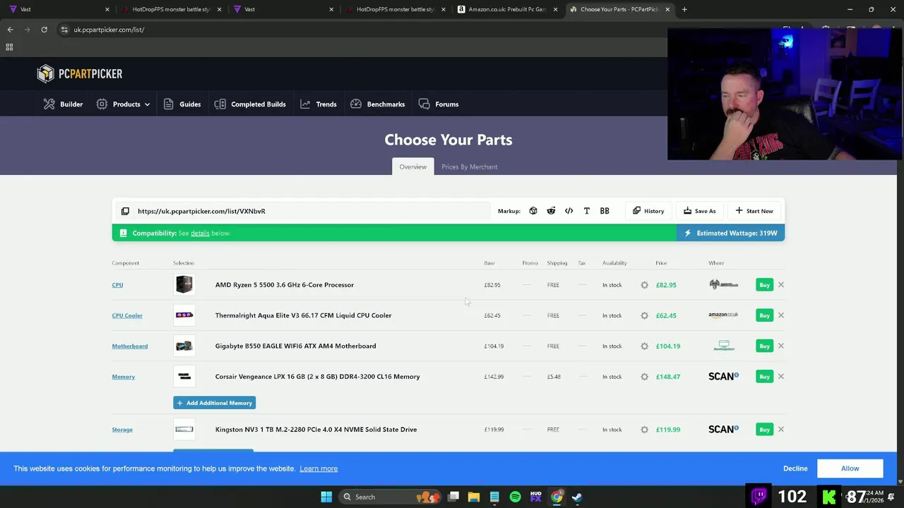Screen dimensions: 904x508
Task: Buy the Gigabyte B550 EAGLE motherboard
Action: coord(764,346)
